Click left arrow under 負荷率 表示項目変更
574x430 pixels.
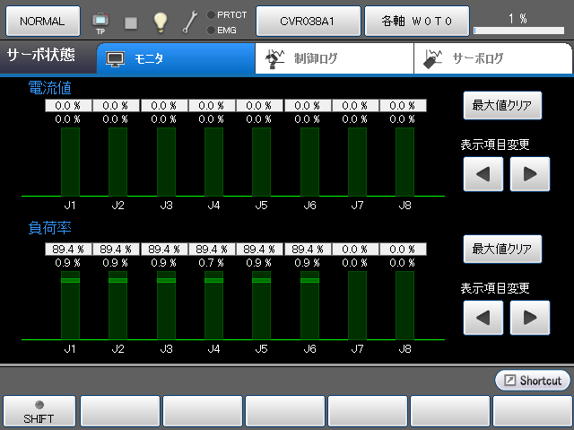pos(483,317)
